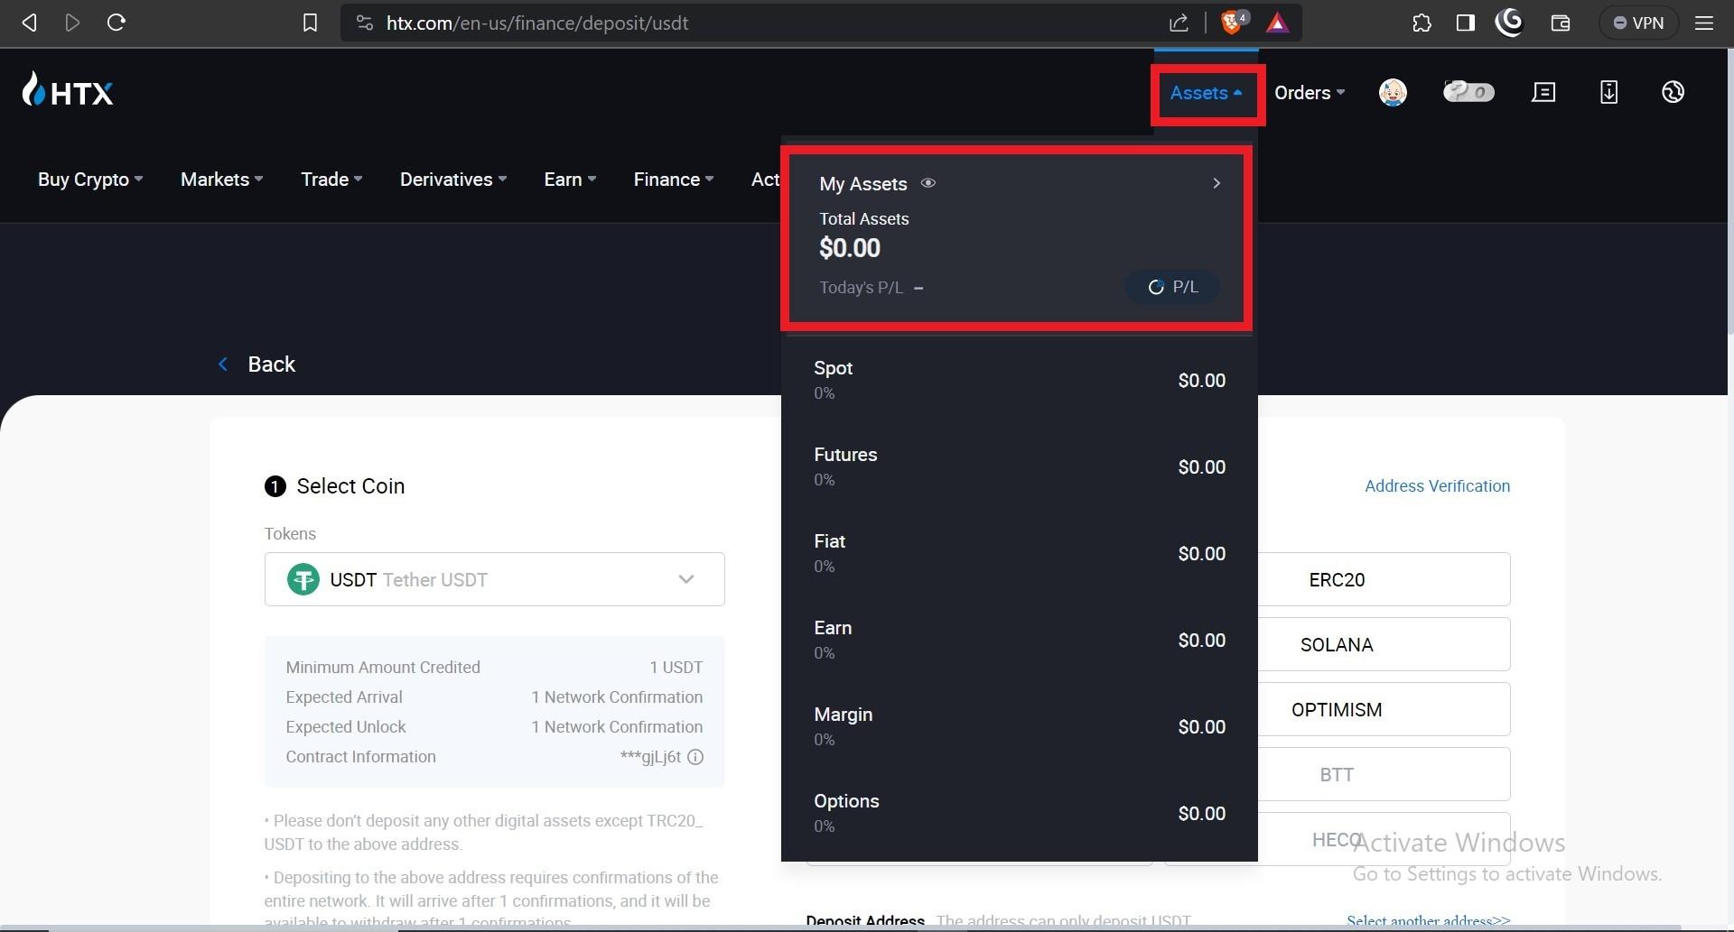Viewport: 1734px width, 932px height.
Task: Expand the Earn navigation menu
Action: point(570,180)
